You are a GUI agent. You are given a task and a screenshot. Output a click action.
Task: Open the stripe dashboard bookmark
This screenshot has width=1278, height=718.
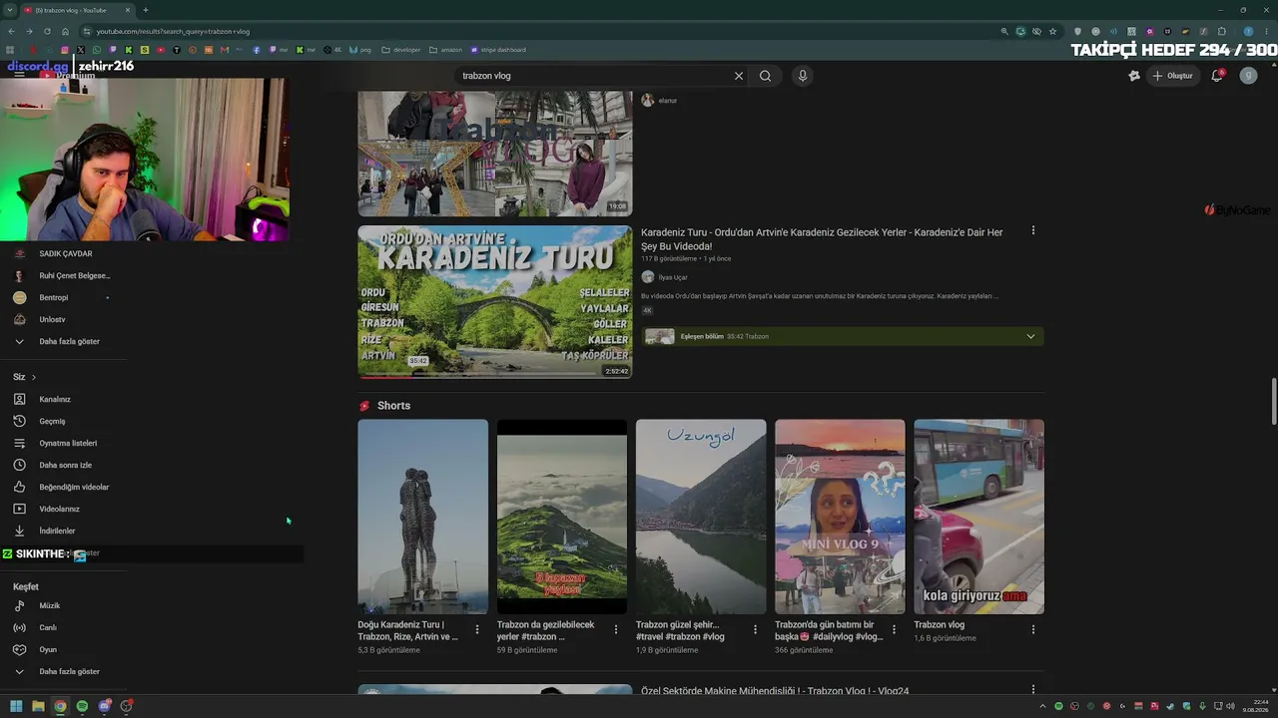coord(497,50)
